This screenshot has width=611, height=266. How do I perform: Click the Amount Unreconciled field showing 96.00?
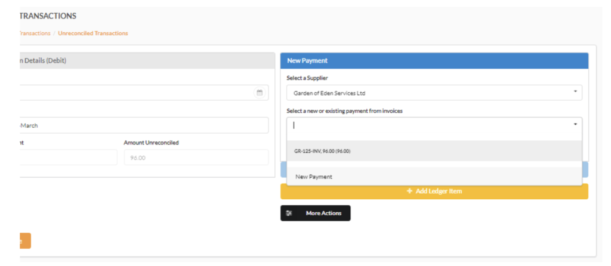(196, 157)
